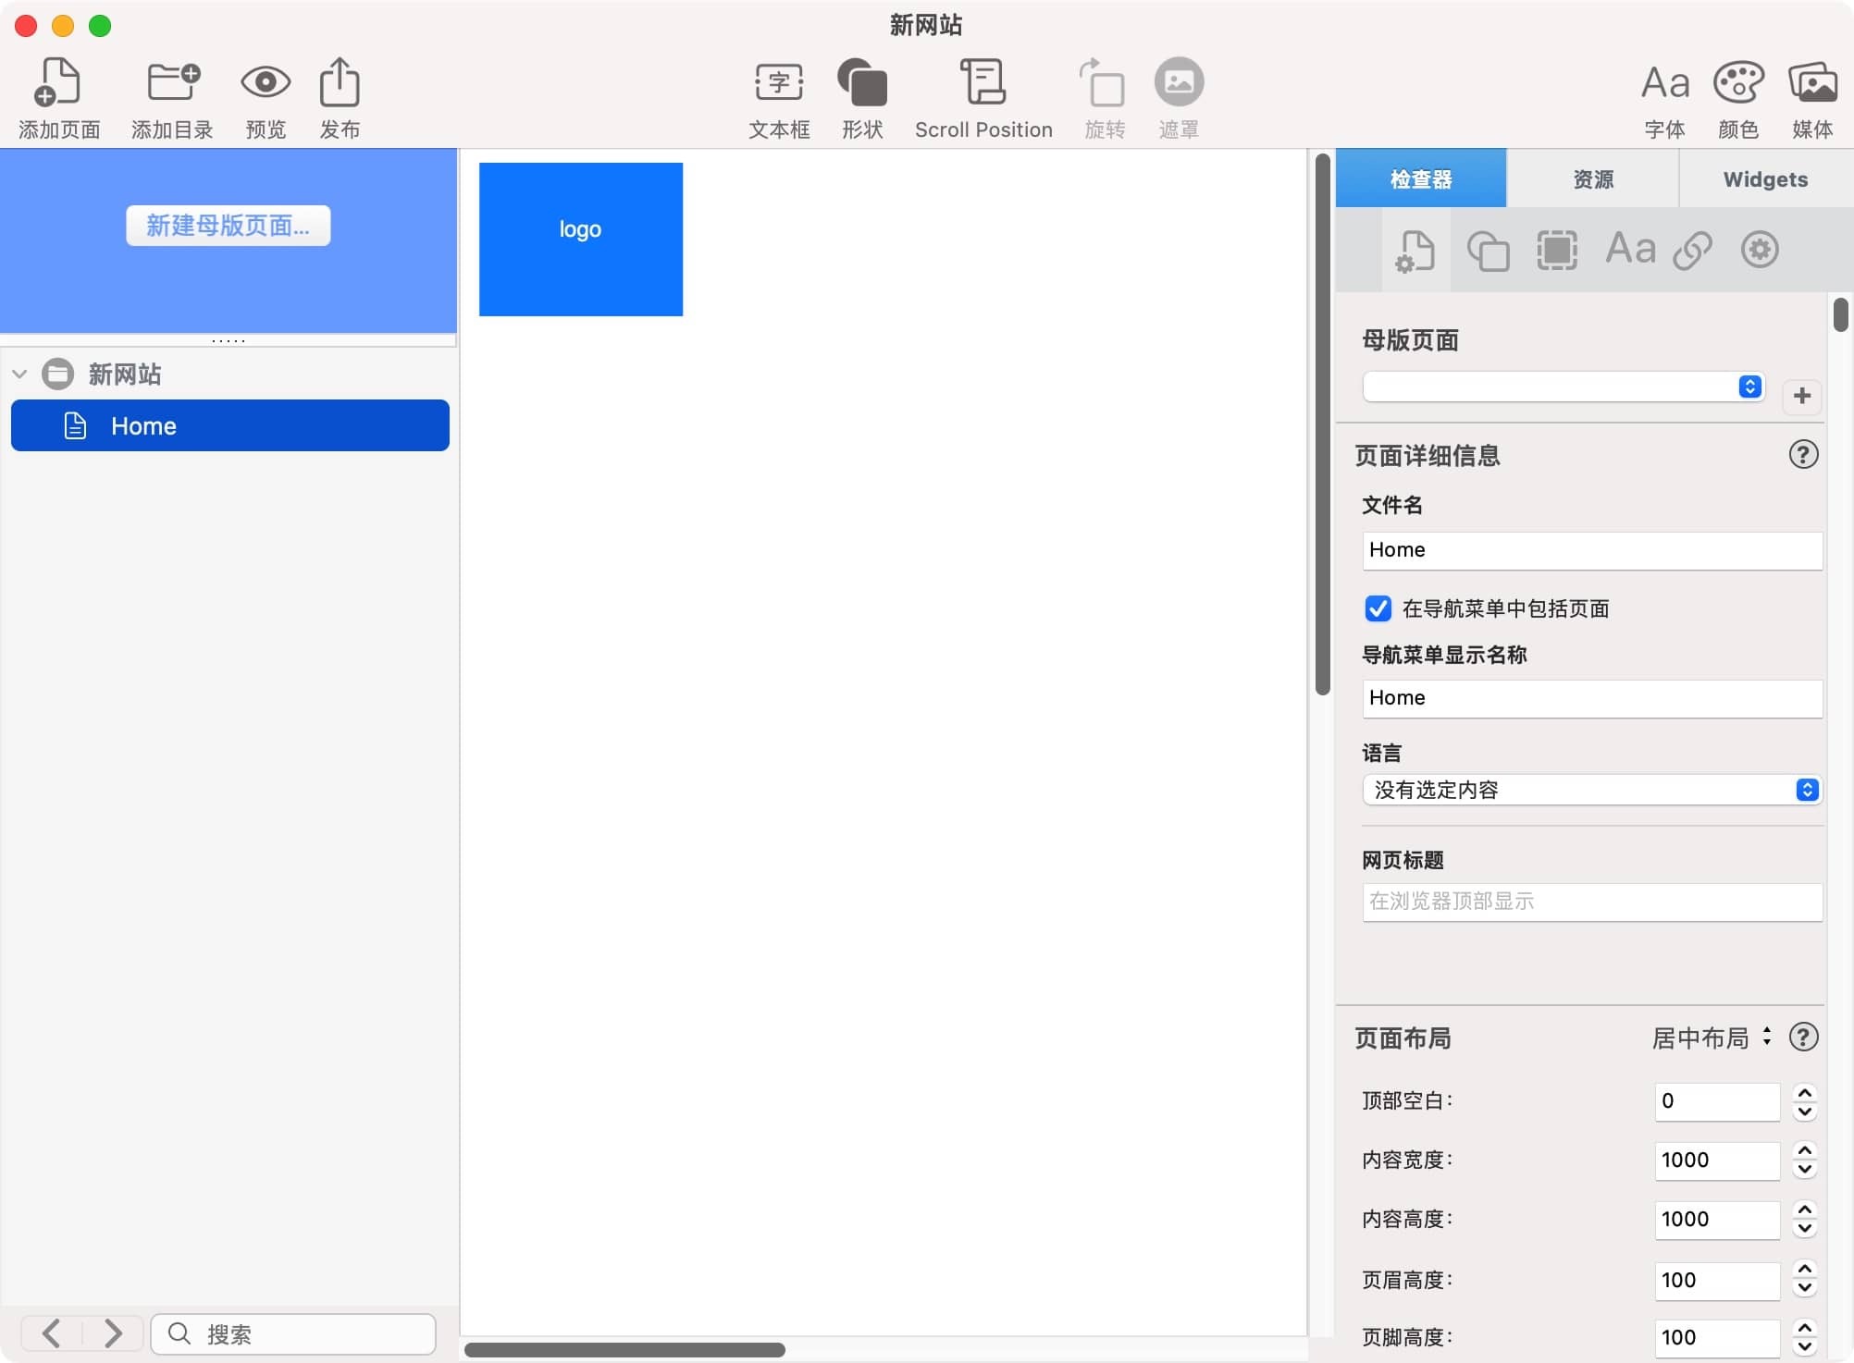
Task: Click the 内容高度 value field
Action: tap(1717, 1220)
